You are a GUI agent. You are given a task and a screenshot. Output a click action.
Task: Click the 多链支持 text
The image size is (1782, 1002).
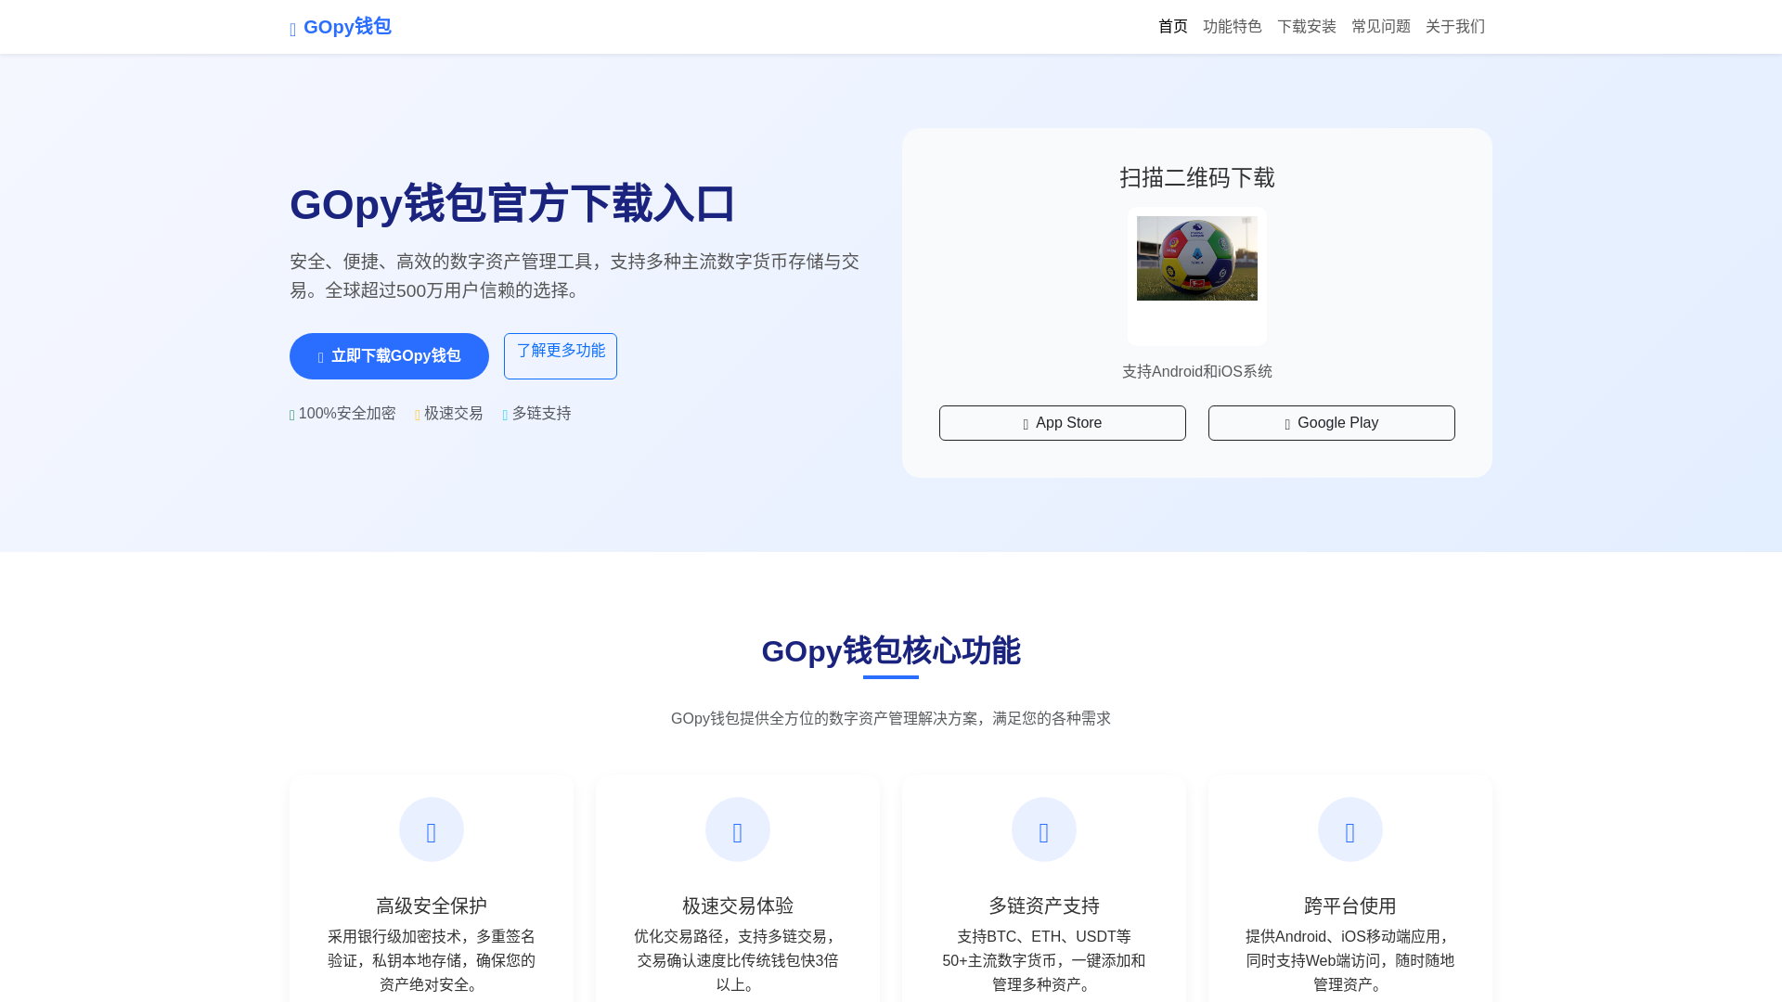tap(542, 414)
